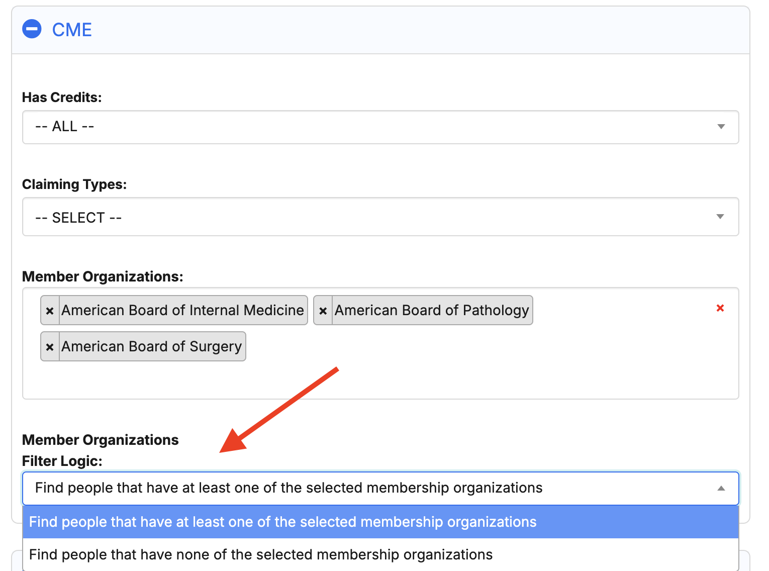Collapse the Filter Logic dropdown arrow
Viewport: 769px width, 571px height.
pos(721,488)
